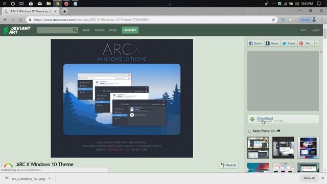Click the search magnifier icon in DeviantArt header

tap(75, 30)
